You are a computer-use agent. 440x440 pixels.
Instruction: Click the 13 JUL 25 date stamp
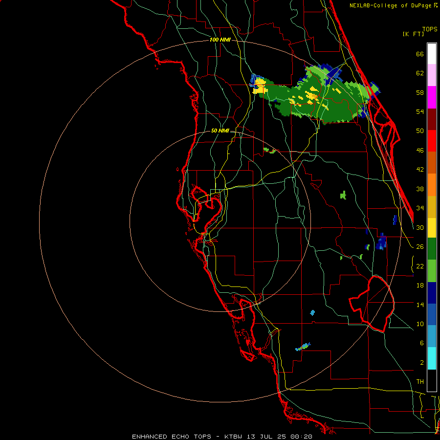point(267,437)
